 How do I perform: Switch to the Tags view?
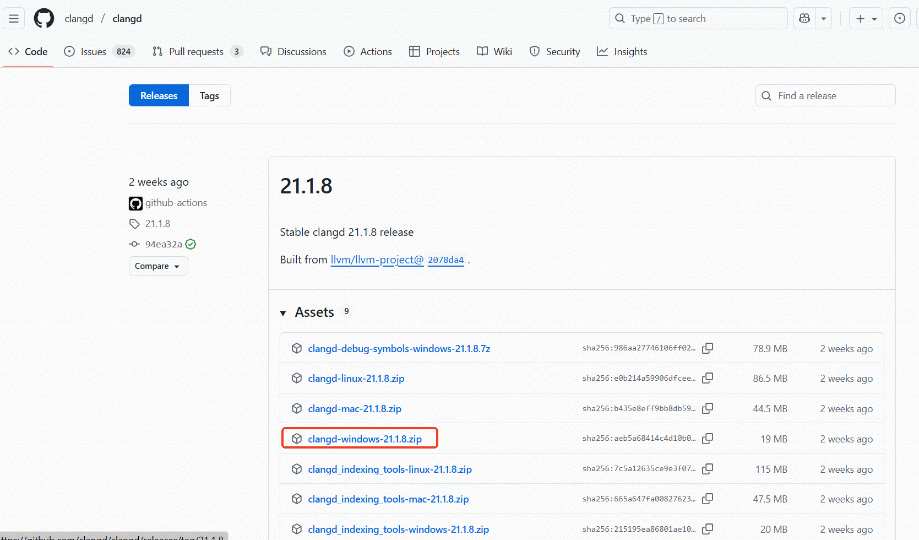click(x=209, y=96)
